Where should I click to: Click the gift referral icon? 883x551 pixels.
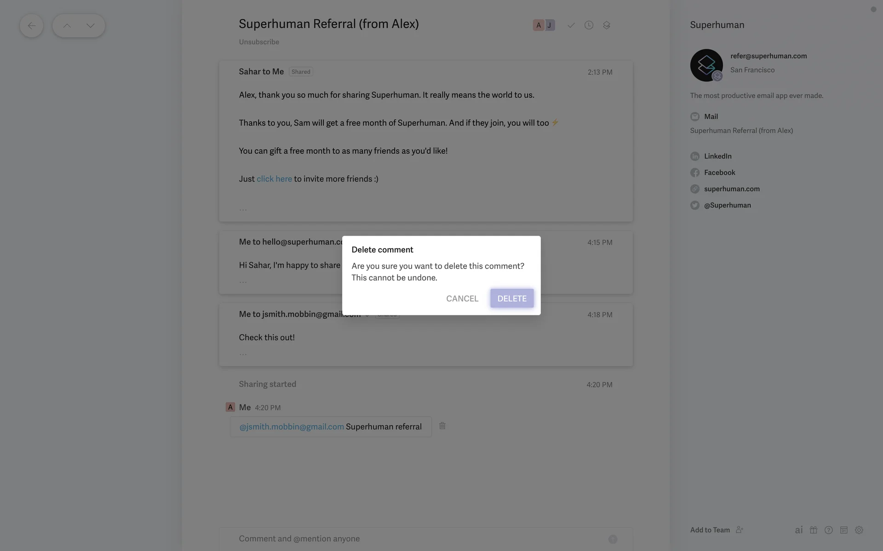click(x=814, y=530)
